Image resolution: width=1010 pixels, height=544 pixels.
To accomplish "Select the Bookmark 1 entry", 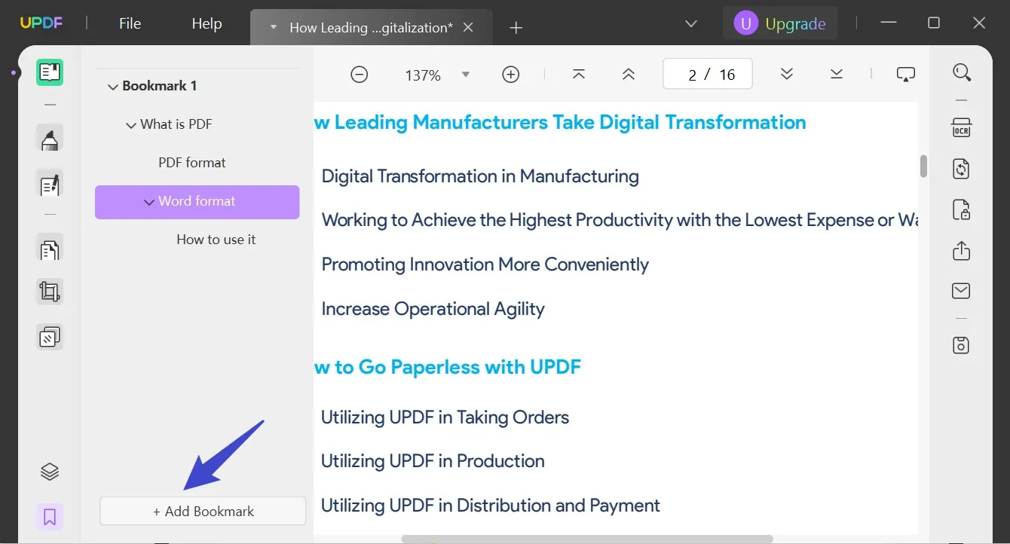I will pyautogui.click(x=160, y=86).
